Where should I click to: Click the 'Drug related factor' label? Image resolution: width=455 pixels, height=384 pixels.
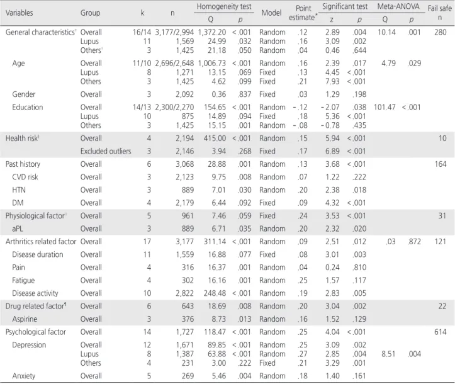[36, 306]
